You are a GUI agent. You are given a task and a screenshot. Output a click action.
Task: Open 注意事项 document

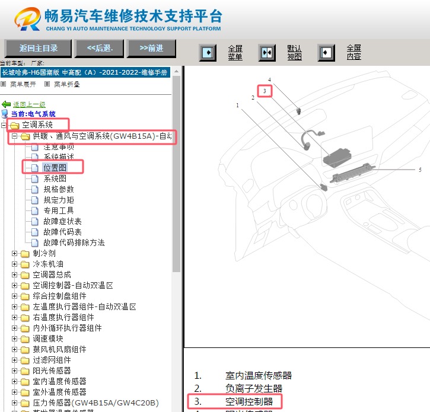click(59, 146)
